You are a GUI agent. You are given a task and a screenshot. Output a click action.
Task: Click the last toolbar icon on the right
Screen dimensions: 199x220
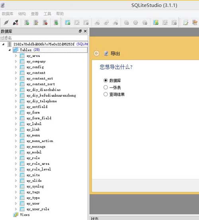195,22
